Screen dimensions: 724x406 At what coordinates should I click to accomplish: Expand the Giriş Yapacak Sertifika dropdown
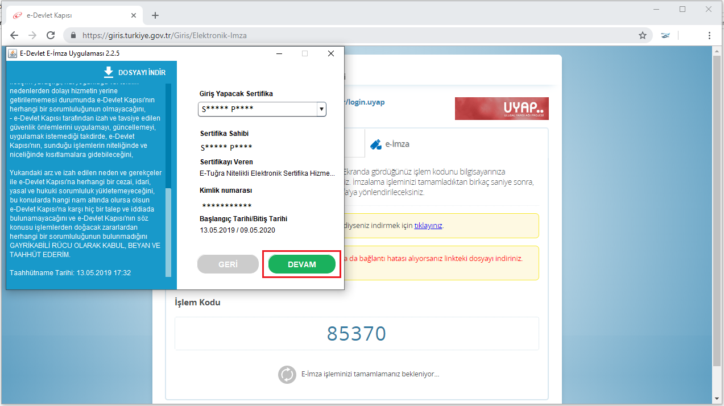coord(321,109)
